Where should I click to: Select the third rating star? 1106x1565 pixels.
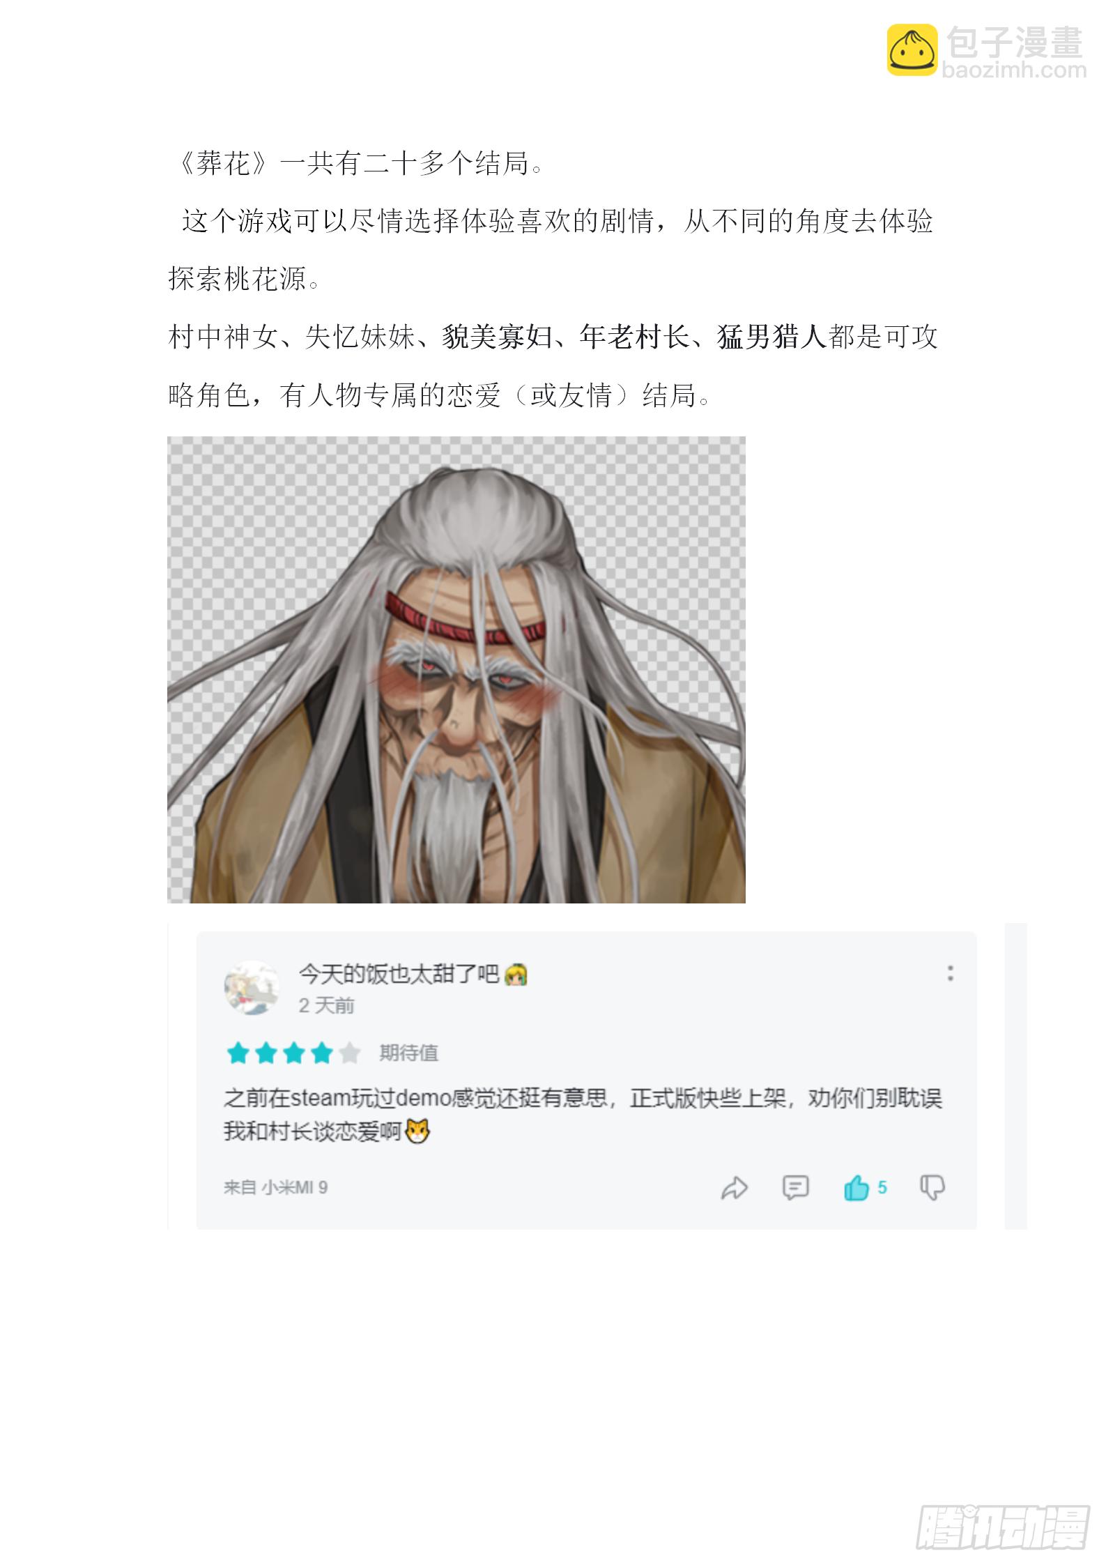(x=293, y=1053)
